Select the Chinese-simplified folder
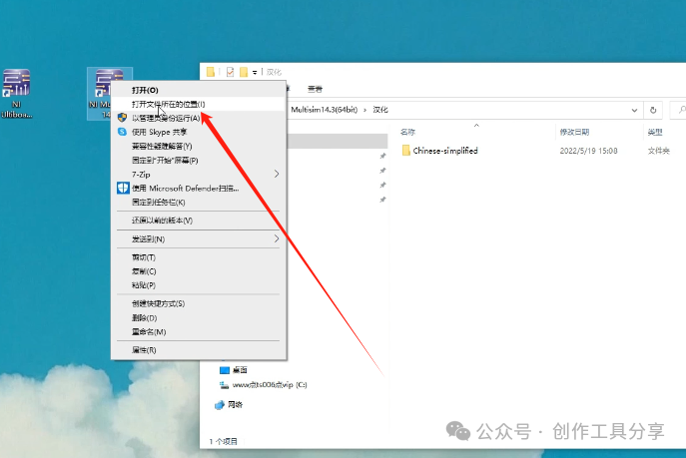 point(440,151)
